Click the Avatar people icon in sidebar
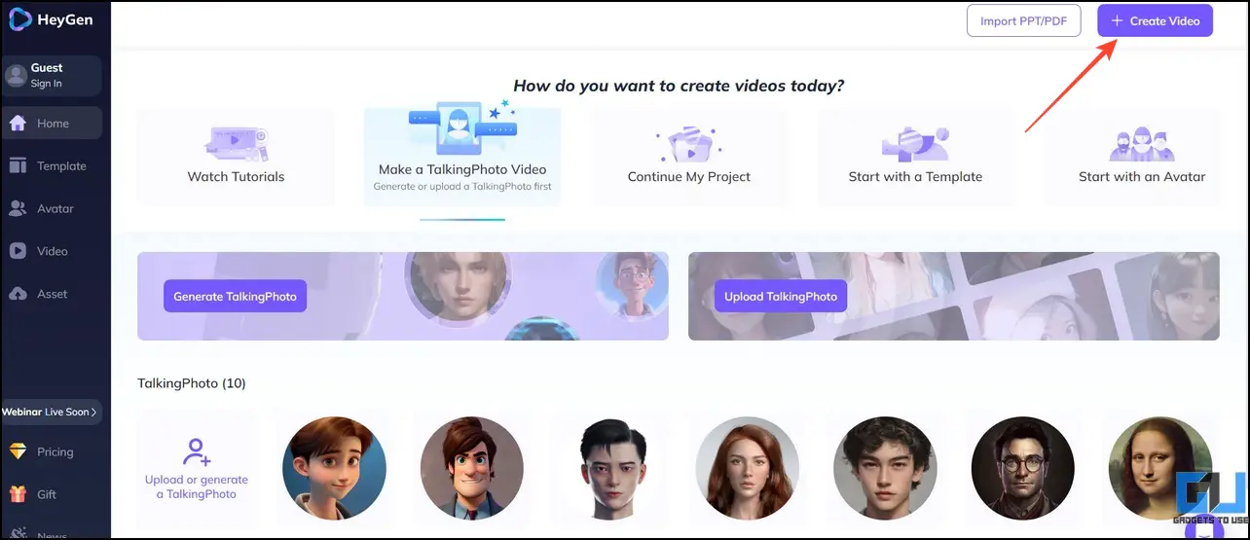The width and height of the screenshot is (1250, 540). (x=18, y=208)
